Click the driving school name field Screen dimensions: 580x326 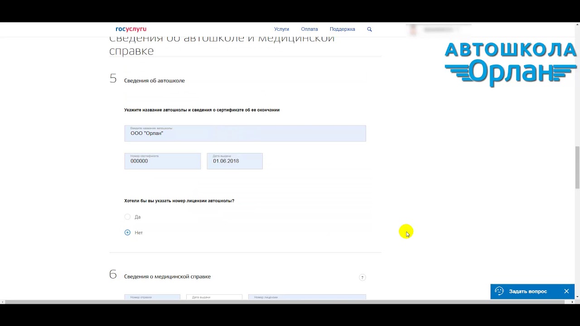click(245, 134)
